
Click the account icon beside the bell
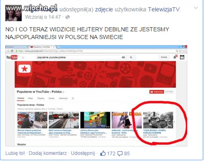(182, 57)
